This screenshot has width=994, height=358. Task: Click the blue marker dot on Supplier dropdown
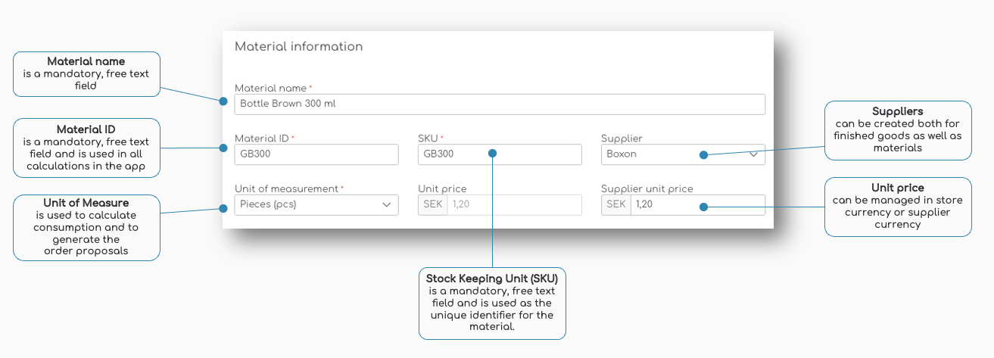(703, 154)
